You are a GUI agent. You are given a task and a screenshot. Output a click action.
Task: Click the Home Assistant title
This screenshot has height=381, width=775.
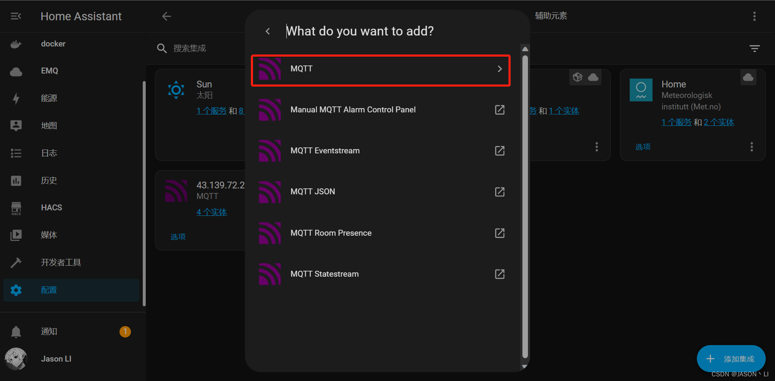pyautogui.click(x=81, y=16)
